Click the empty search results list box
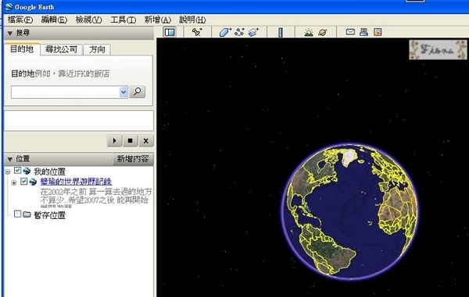469x297 pixels. click(x=79, y=121)
